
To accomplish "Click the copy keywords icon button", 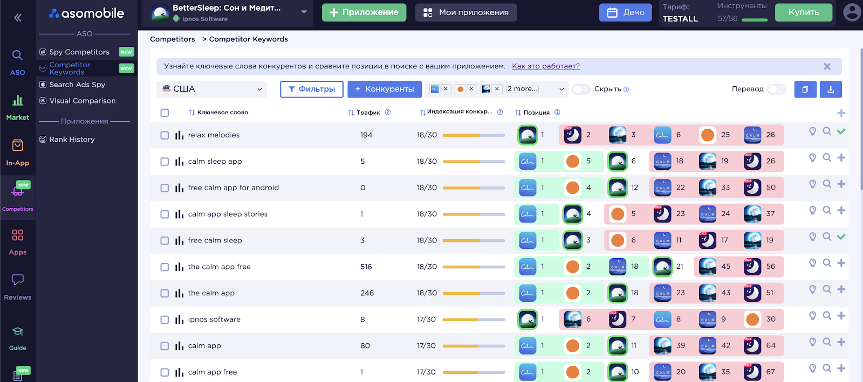I will [805, 89].
